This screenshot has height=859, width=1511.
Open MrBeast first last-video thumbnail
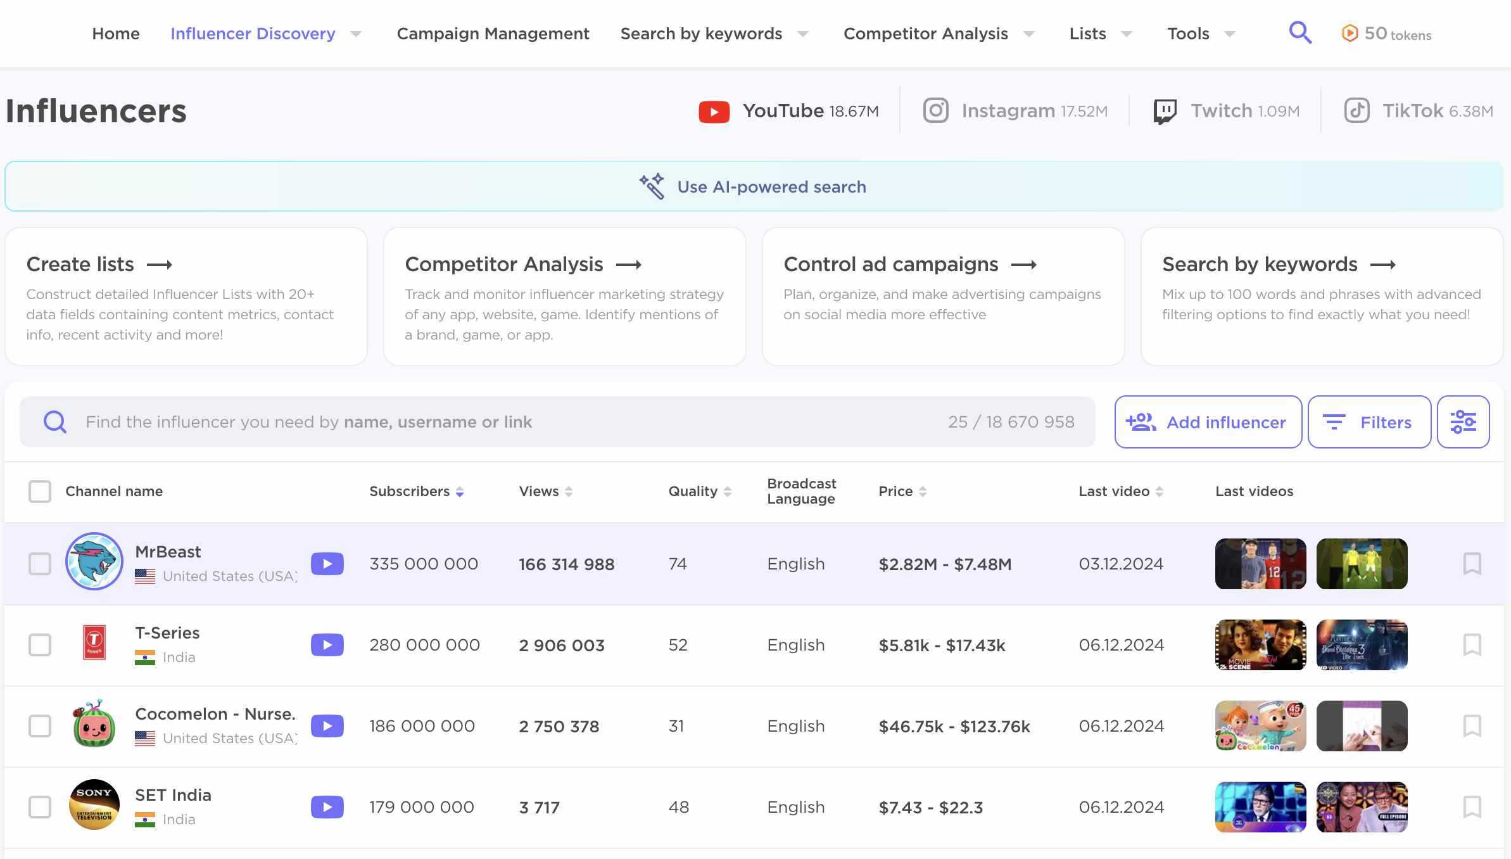point(1260,564)
